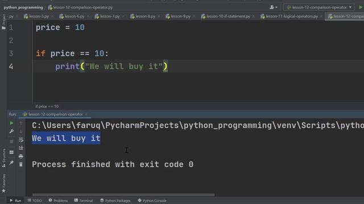
Task: Click the Run console horizontal scrollbar
Action: (x=123, y=195)
